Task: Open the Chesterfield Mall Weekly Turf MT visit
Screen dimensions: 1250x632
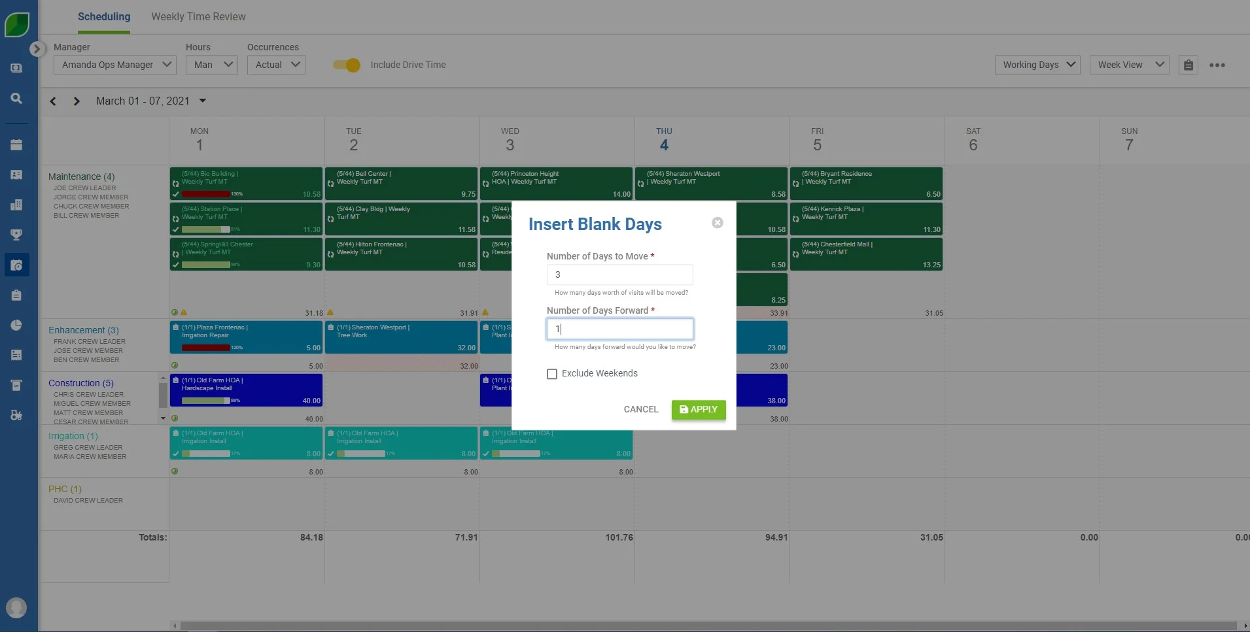Action: [866, 254]
